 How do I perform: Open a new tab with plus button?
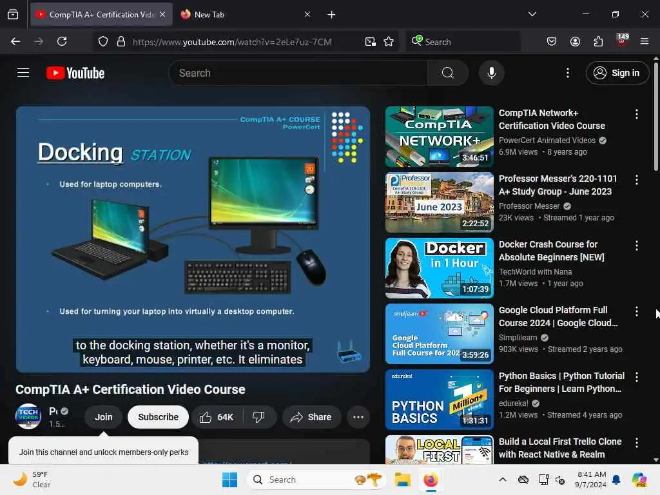coord(332,15)
